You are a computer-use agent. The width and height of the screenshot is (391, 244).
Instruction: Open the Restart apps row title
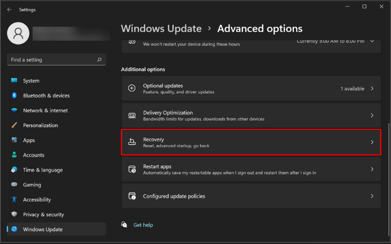point(157,166)
